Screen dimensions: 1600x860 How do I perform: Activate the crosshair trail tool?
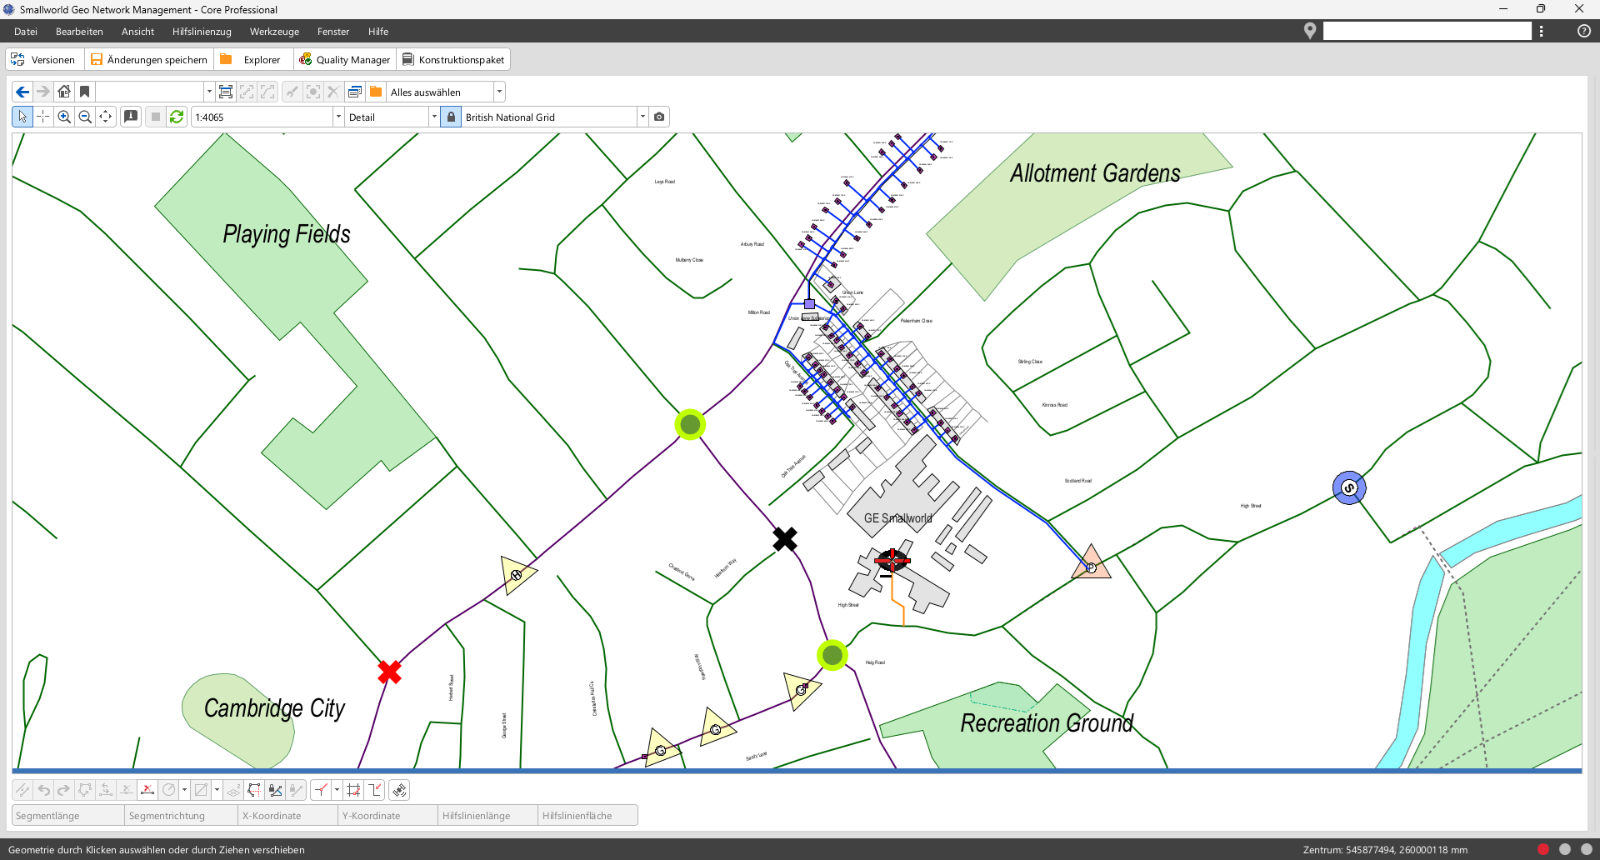(x=43, y=117)
